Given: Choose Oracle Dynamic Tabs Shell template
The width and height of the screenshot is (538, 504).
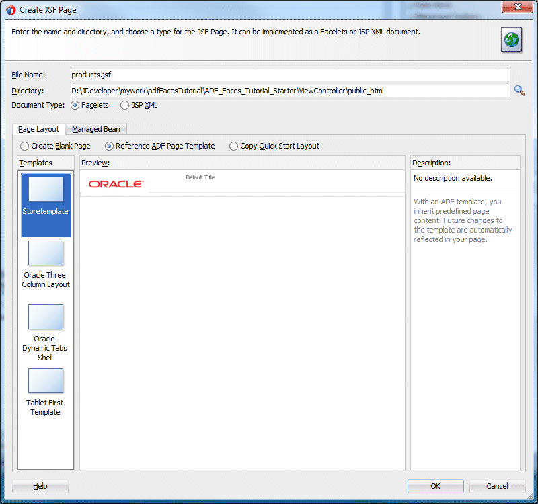Looking at the screenshot, I should [x=46, y=333].
